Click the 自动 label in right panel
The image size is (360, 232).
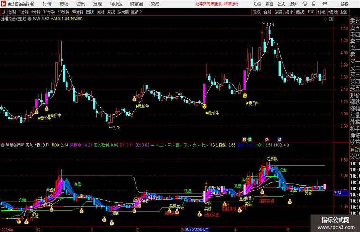pos(355,150)
